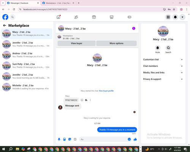This screenshot has width=190, height=152.
Task: Open the Notifications bell in top bar
Action: (x=175, y=17)
